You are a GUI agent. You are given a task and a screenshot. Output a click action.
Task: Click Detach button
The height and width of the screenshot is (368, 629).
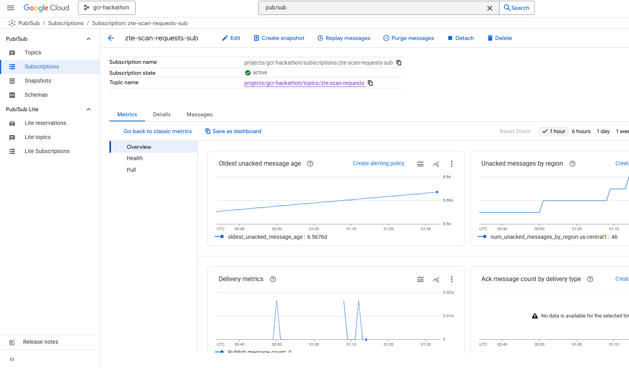click(x=461, y=38)
